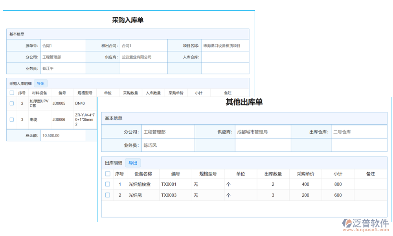The width and height of the screenshot is (393, 236).
Task: Click the 出库仓库 field showing 二号仓库
Action: [x=358, y=131]
